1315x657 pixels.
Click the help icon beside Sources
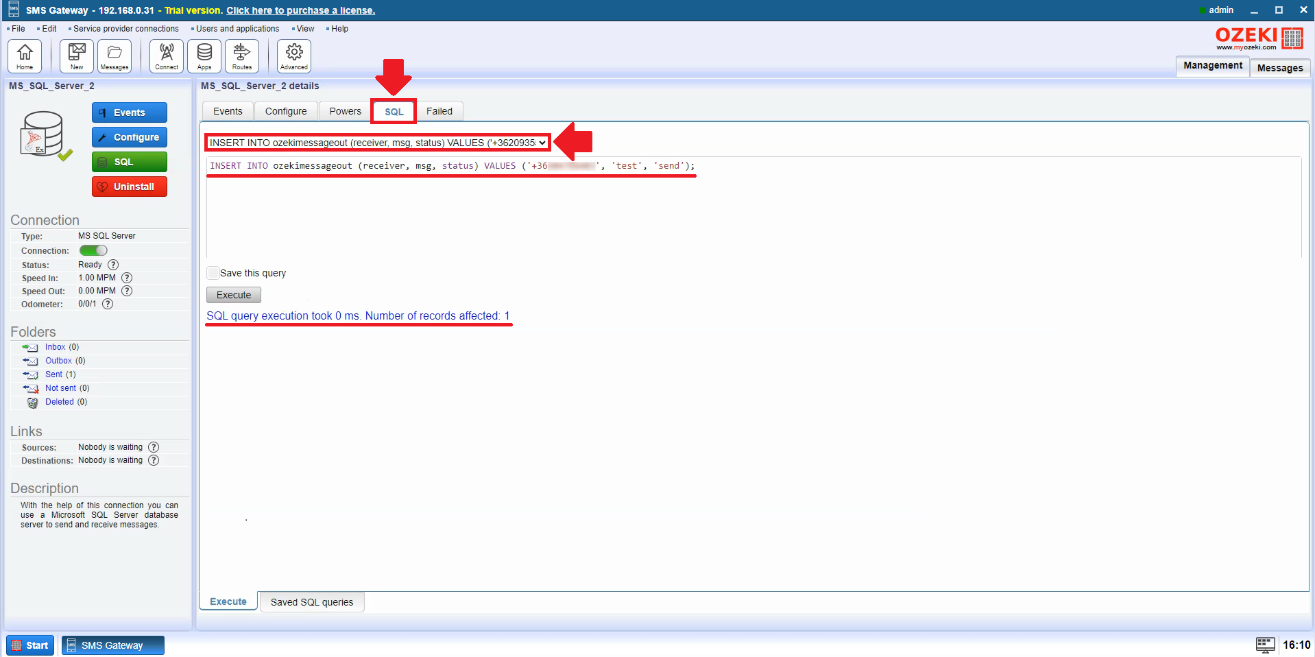(154, 447)
